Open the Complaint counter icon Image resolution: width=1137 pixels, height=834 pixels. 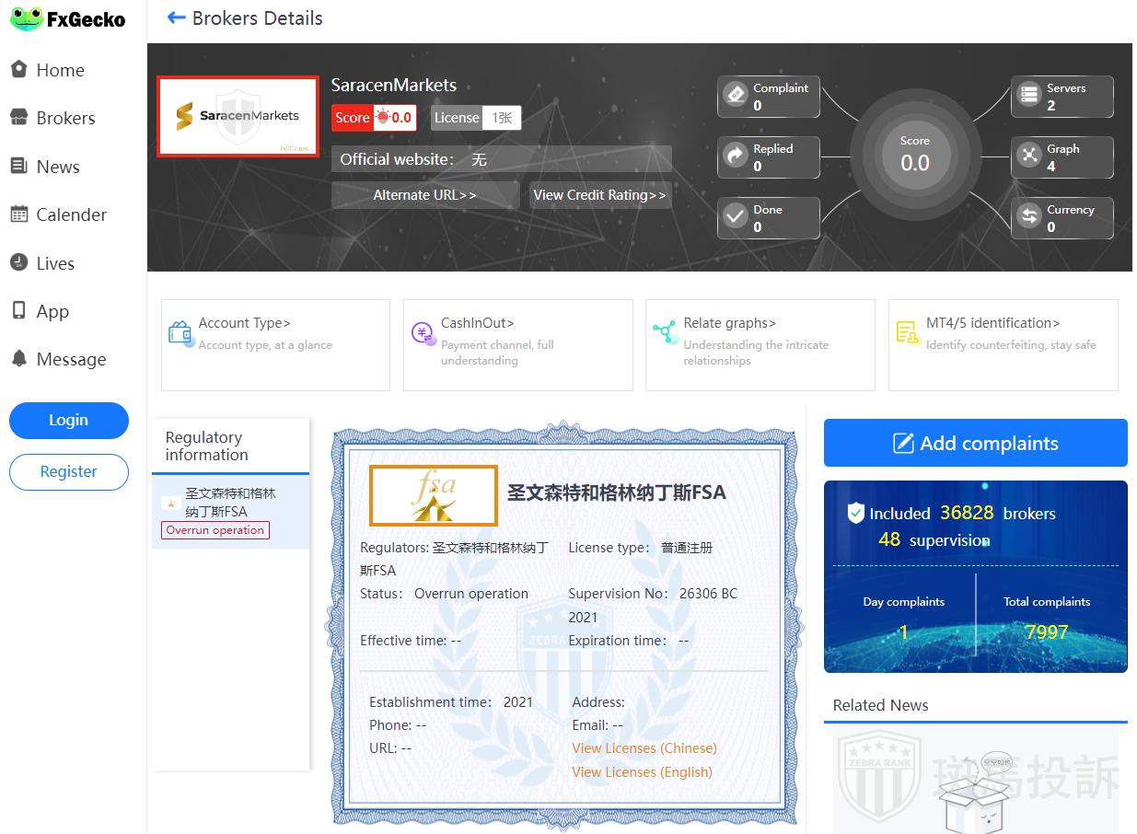(736, 96)
